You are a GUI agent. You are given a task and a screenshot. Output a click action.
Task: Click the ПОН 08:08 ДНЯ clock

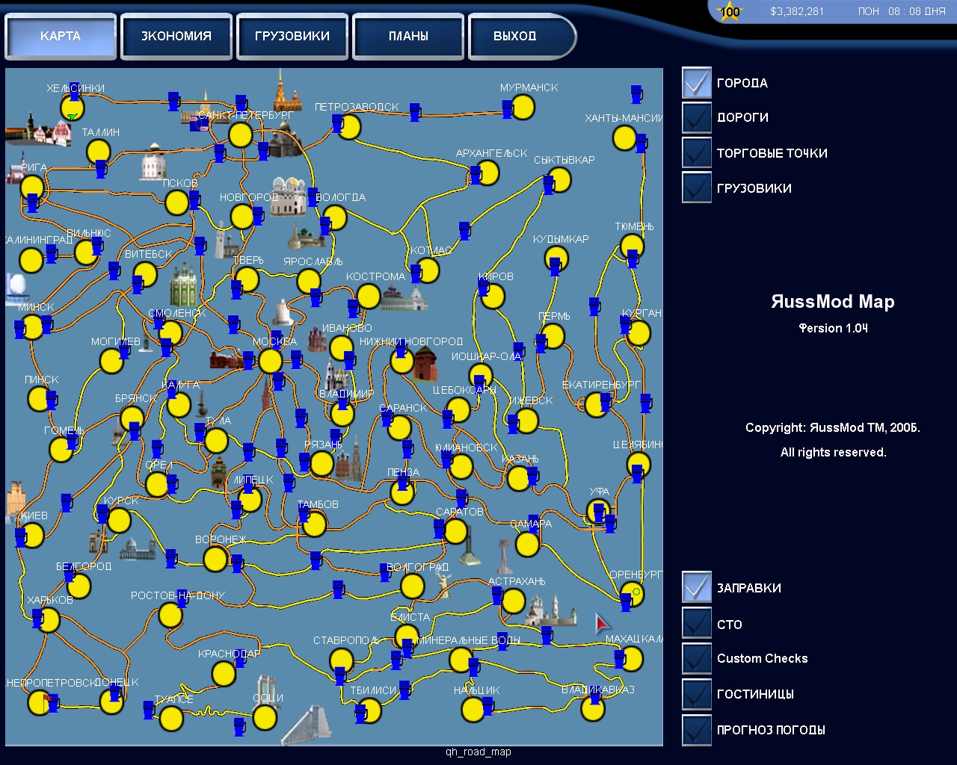(x=902, y=11)
